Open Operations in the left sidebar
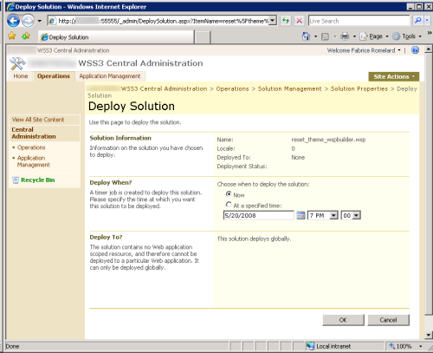This screenshot has width=433, height=353. [x=31, y=147]
